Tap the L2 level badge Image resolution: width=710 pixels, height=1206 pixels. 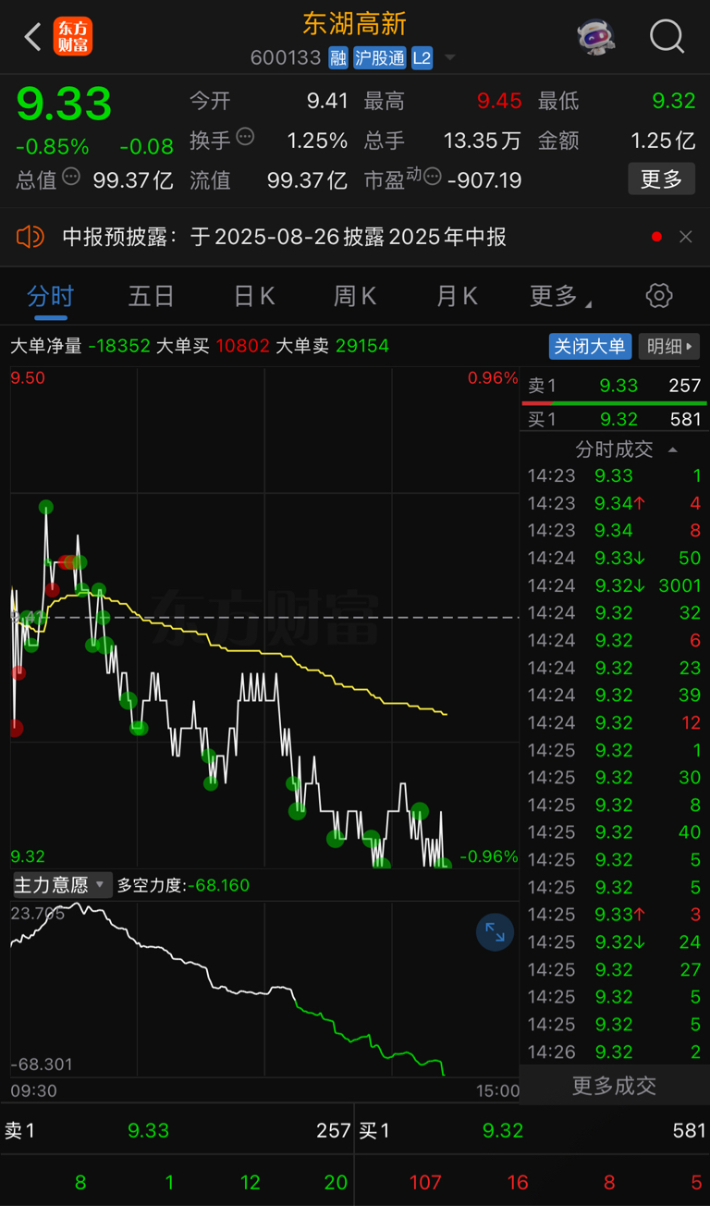[422, 58]
